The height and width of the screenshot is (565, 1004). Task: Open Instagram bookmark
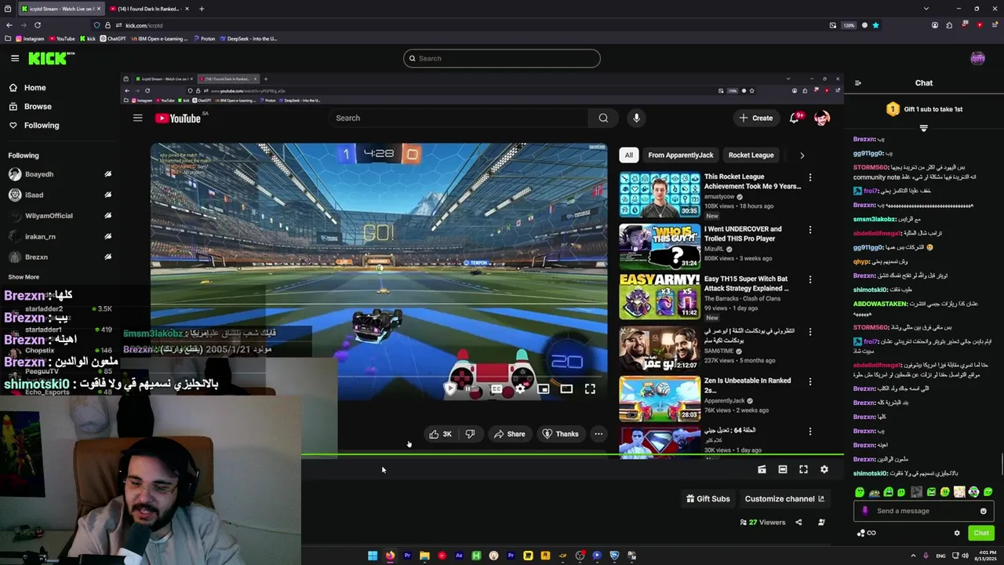29,38
